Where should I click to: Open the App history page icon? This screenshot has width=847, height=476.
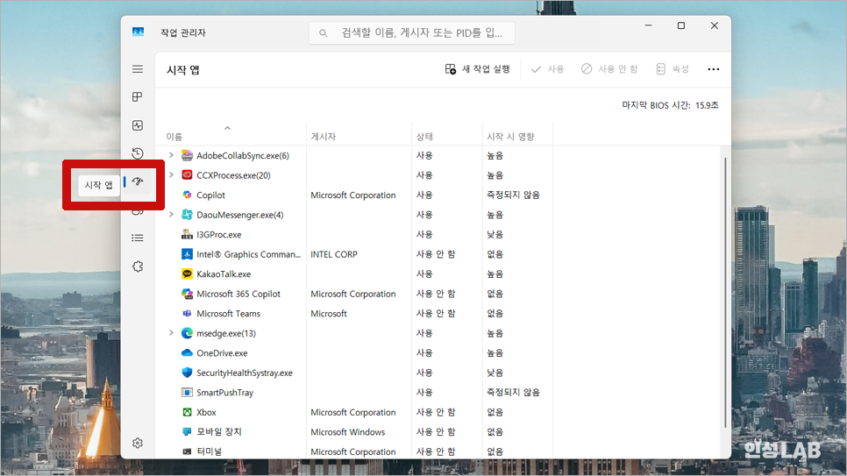point(138,153)
